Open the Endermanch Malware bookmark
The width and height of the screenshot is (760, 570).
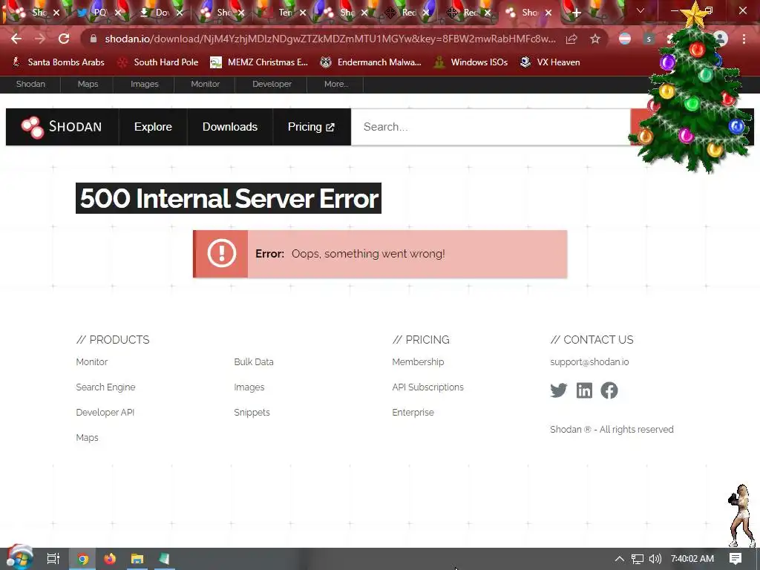click(x=371, y=62)
